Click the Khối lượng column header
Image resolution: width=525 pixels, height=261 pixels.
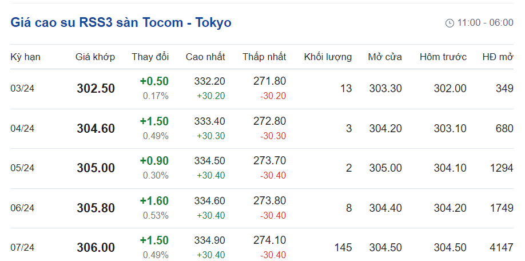coord(328,57)
